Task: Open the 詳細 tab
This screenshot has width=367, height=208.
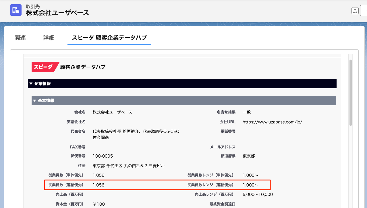Action: (49, 38)
